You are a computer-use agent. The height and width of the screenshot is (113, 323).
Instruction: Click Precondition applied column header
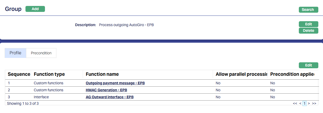point(292,74)
